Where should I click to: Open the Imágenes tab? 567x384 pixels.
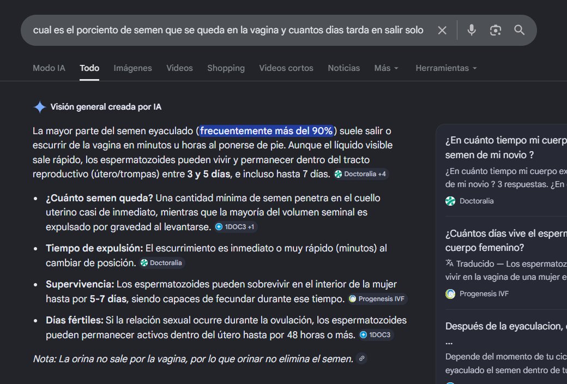click(132, 68)
